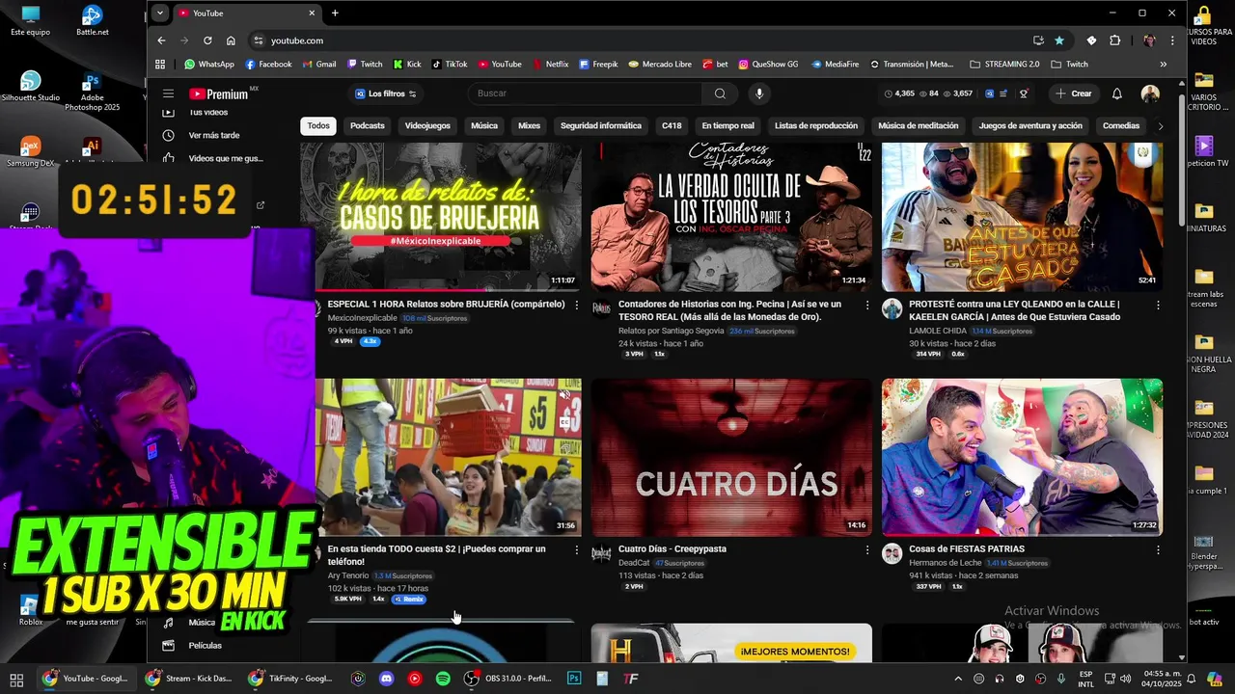Open the tab search dropdown arrow

pos(160,13)
